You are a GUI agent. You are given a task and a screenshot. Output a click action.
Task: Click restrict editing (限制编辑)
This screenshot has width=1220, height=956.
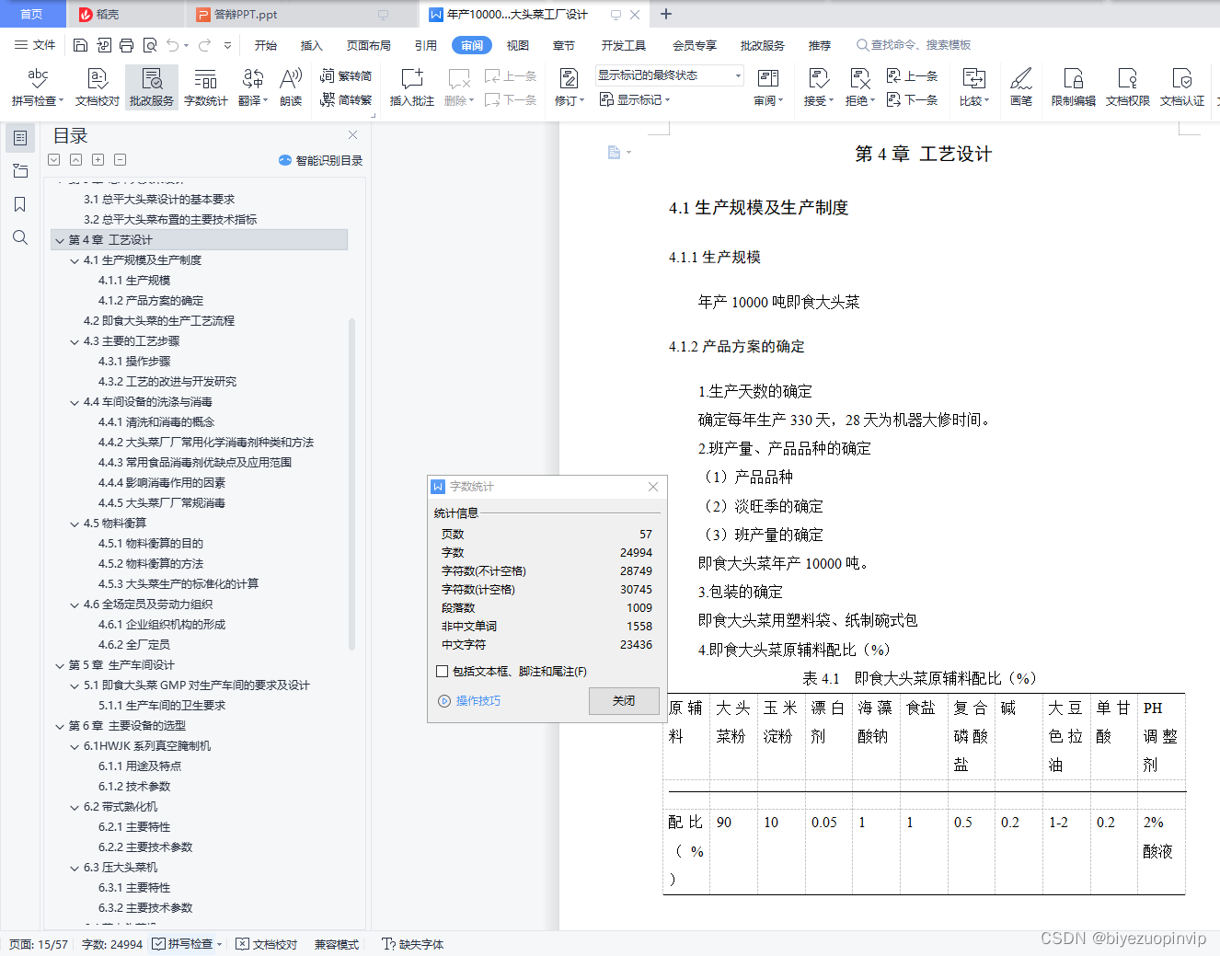(1073, 87)
